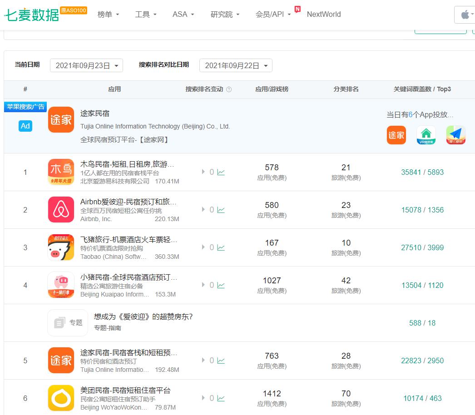This screenshot has height=415, width=475.
Task: Open the Apple platform selector icon
Action: pos(465,14)
